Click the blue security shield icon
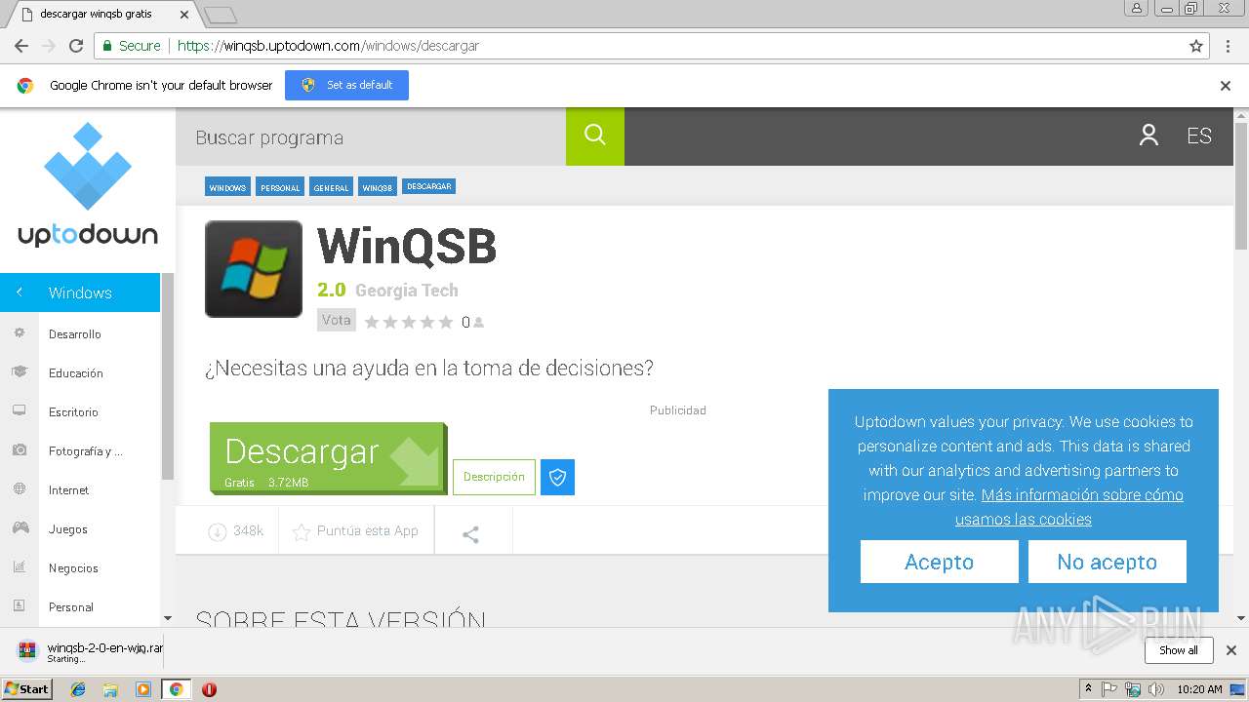This screenshot has width=1249, height=702. click(557, 477)
